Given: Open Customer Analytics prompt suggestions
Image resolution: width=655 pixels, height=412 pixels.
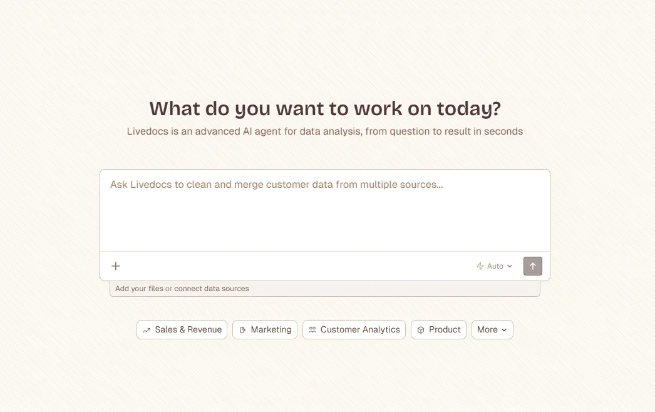Looking at the screenshot, I should point(354,329).
